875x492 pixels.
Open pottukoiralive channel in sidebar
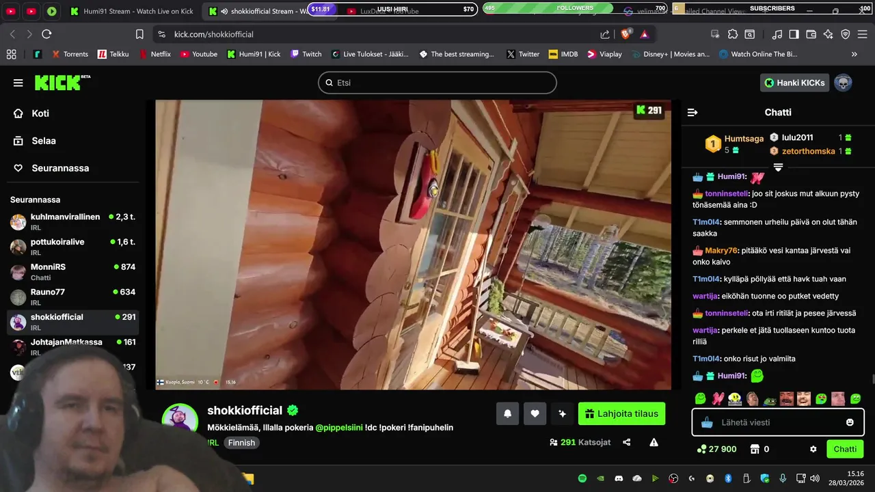coord(72,247)
